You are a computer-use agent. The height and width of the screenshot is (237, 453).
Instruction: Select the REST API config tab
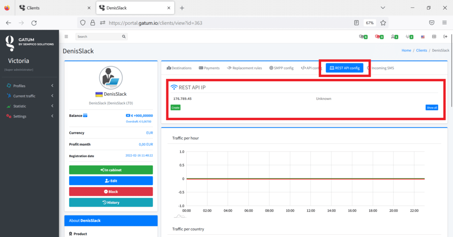344,68
